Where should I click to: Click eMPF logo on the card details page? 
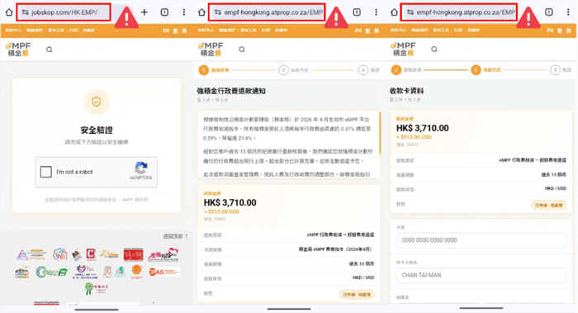point(403,50)
